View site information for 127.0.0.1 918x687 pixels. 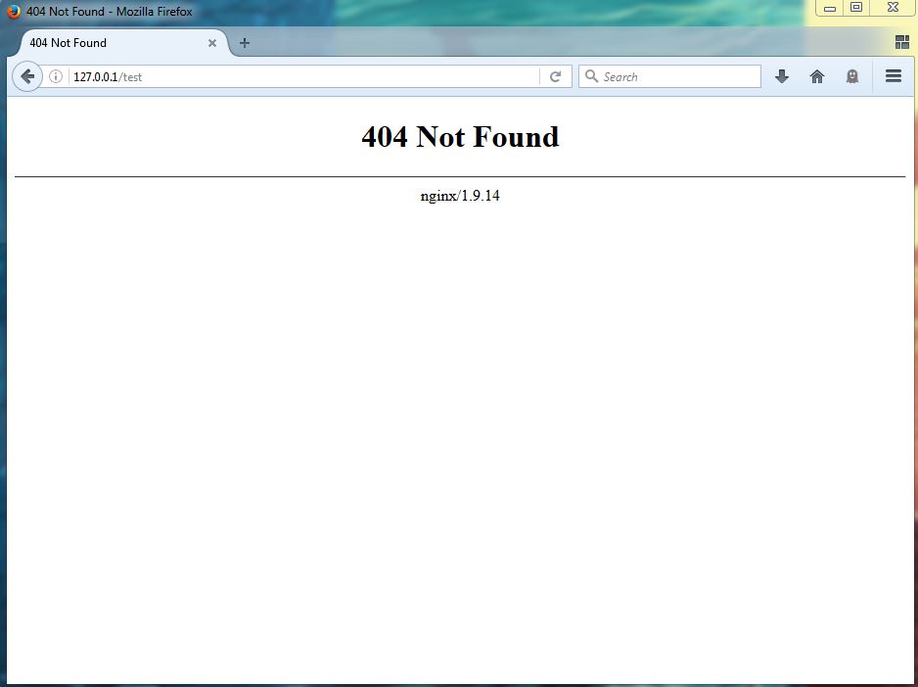57,75
